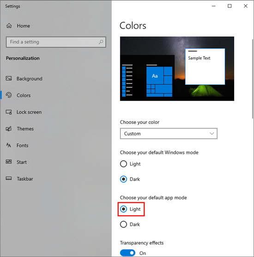Screen dimensions: 254x257
Task: Go to the Themes settings page
Action: pyautogui.click(x=25, y=128)
